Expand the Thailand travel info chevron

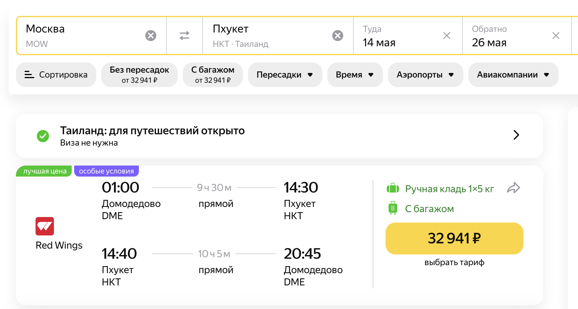[x=516, y=135]
